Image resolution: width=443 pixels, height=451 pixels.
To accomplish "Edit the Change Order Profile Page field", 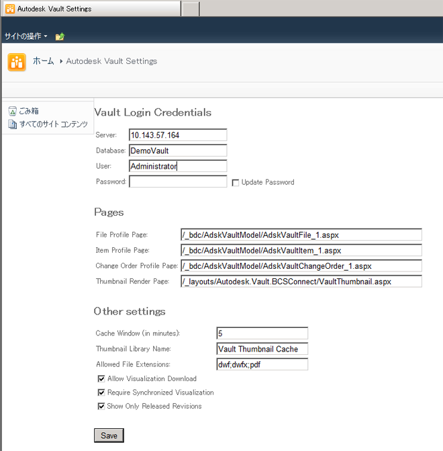I will [301, 265].
